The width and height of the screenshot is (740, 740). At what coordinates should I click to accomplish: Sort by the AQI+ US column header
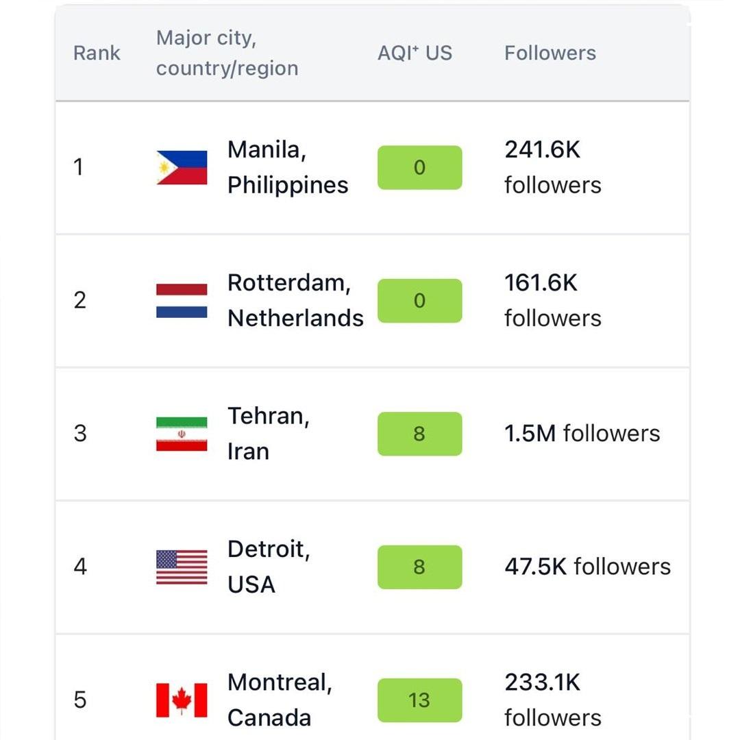[x=413, y=52]
